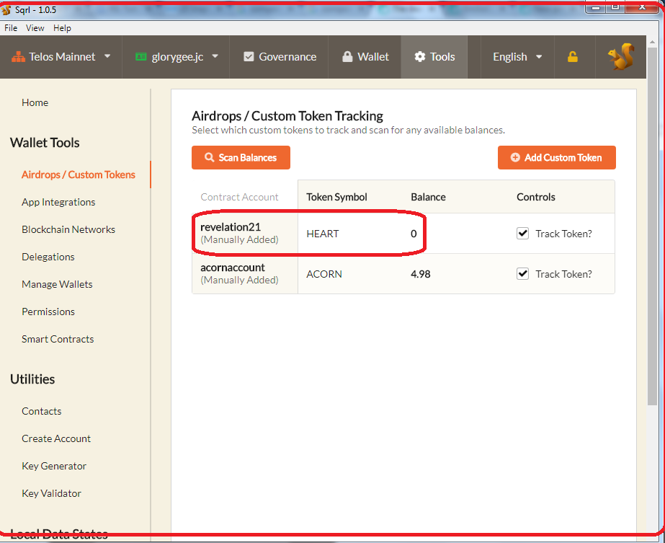This screenshot has height=543, width=665.
Task: Click the Airdrops / Custom Token Tracking title
Action: click(287, 116)
